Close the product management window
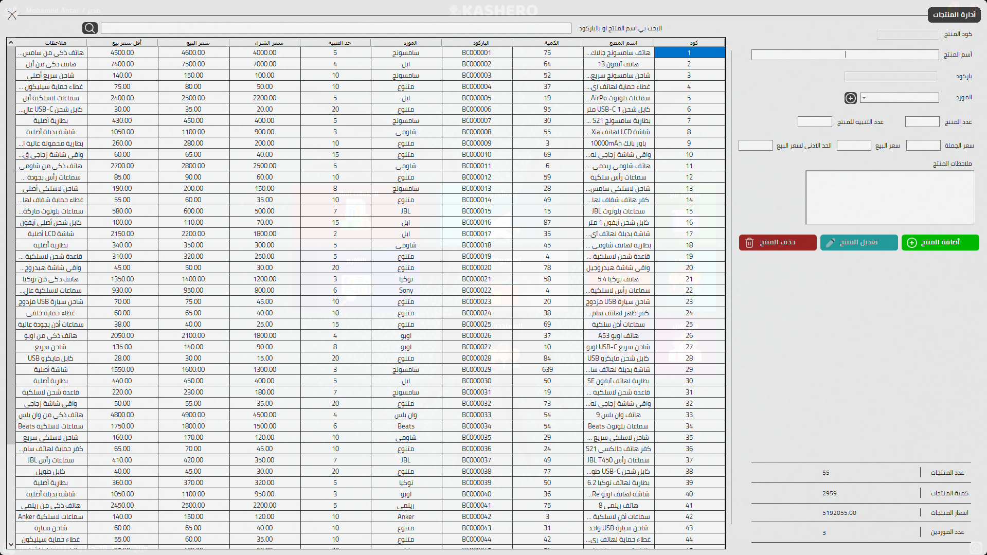This screenshot has height=555, width=987. [x=12, y=15]
